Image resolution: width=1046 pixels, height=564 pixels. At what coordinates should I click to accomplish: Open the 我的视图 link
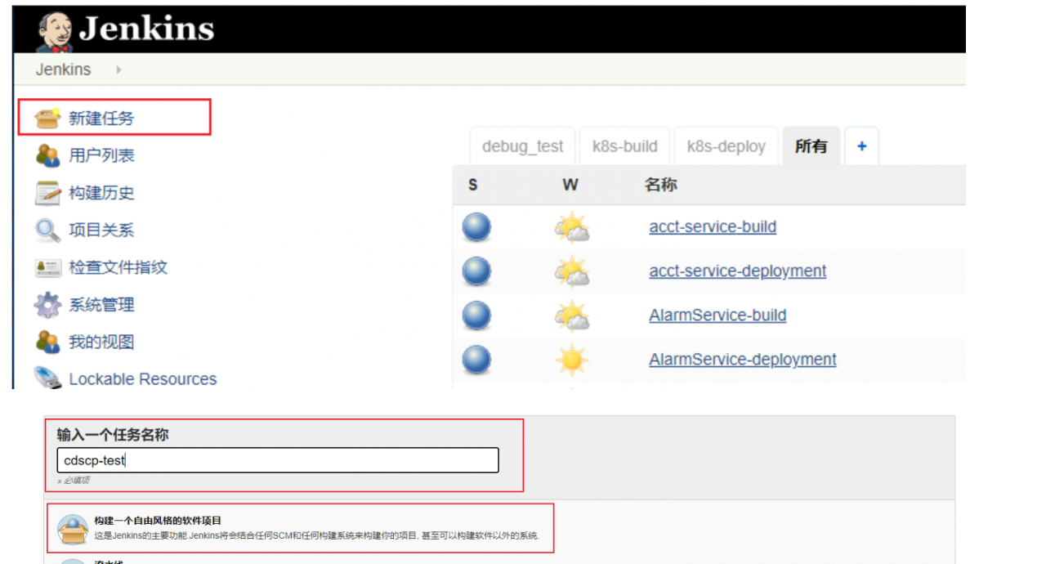coord(101,342)
